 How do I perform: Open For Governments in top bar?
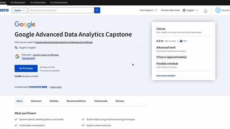coord(59,3)
